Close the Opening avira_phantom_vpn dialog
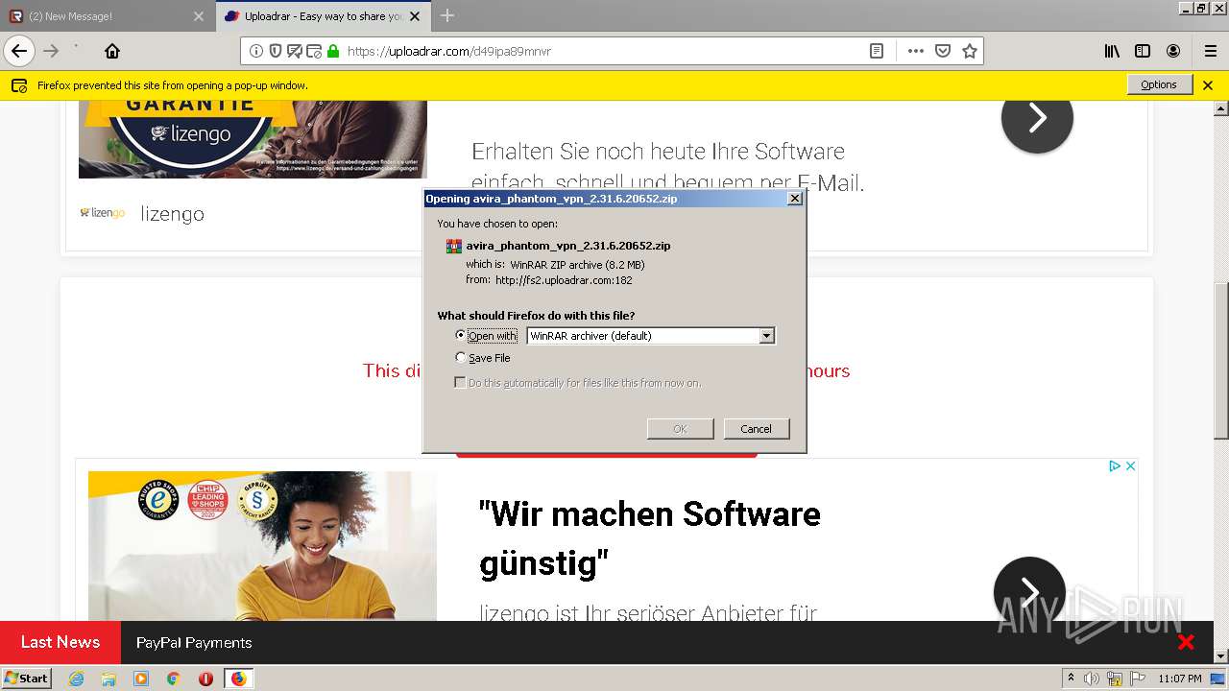 (794, 199)
